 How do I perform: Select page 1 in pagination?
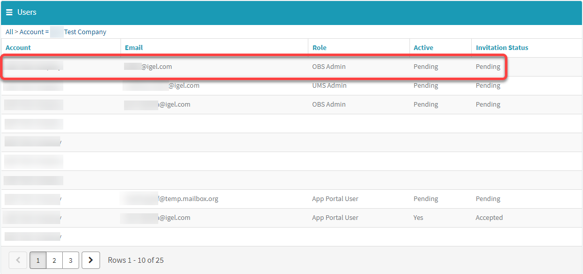click(38, 260)
